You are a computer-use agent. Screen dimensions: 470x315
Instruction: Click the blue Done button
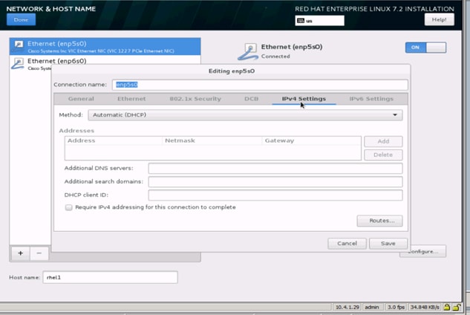[21, 20]
